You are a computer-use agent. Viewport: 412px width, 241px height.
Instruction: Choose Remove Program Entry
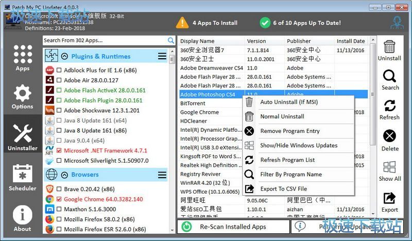point(298,131)
